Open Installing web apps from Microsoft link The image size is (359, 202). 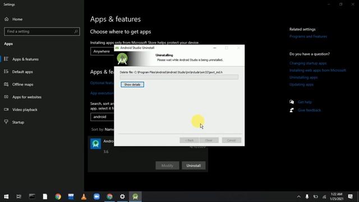coord(318,70)
